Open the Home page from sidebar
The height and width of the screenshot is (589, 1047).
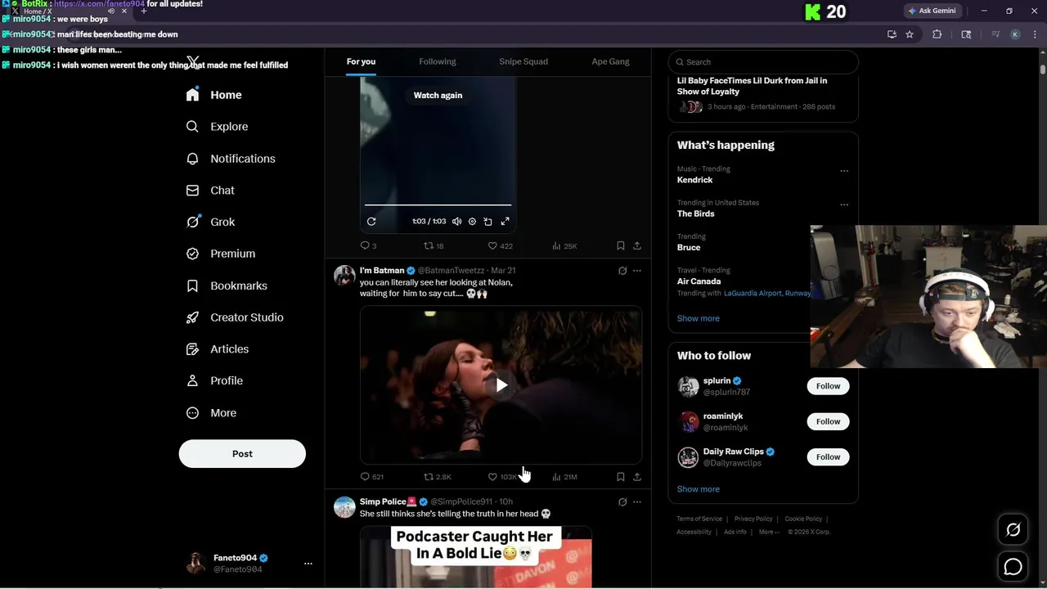[213, 95]
